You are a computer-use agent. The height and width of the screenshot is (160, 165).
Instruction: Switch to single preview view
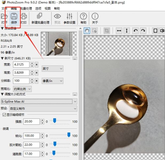[155, 31]
